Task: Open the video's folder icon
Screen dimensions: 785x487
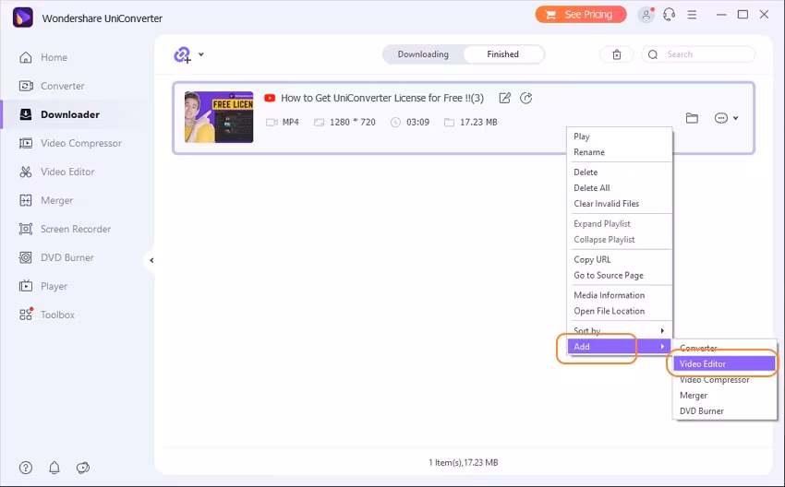Action: (x=692, y=118)
